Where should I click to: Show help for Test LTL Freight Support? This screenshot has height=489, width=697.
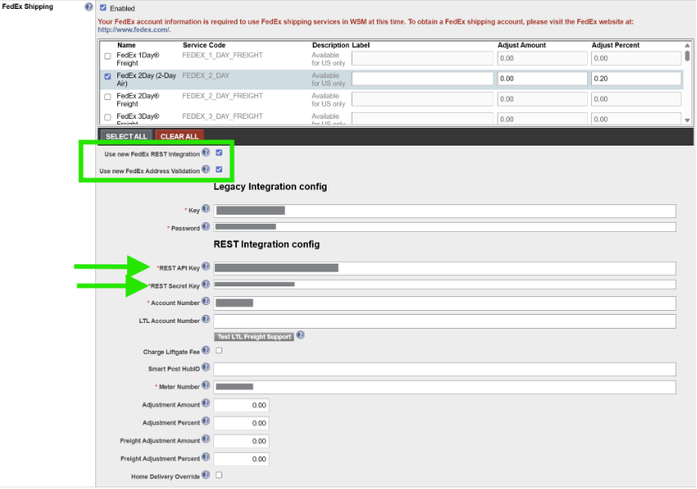[300, 335]
